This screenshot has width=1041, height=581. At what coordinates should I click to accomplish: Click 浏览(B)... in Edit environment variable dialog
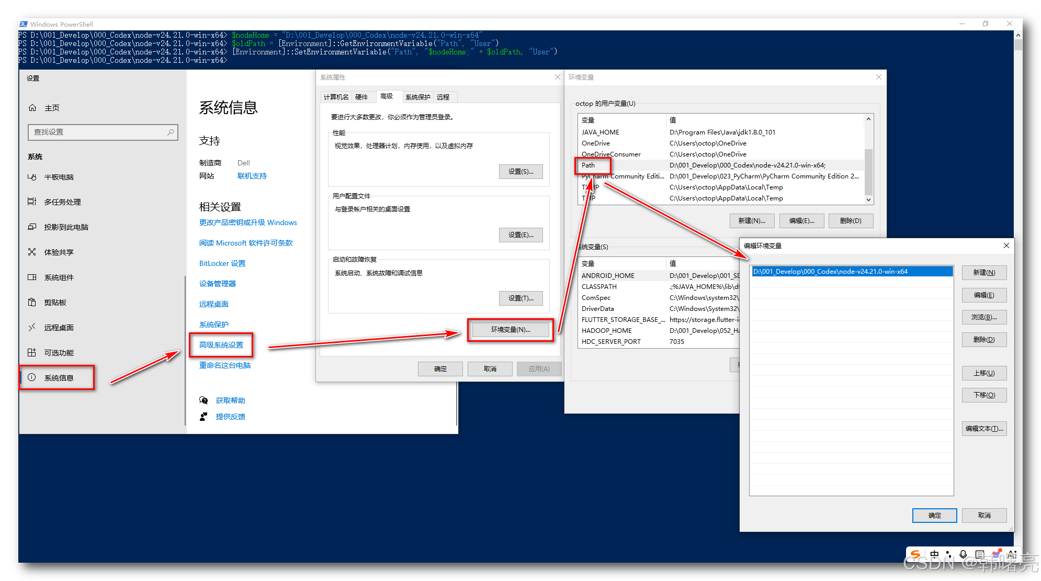tap(984, 317)
